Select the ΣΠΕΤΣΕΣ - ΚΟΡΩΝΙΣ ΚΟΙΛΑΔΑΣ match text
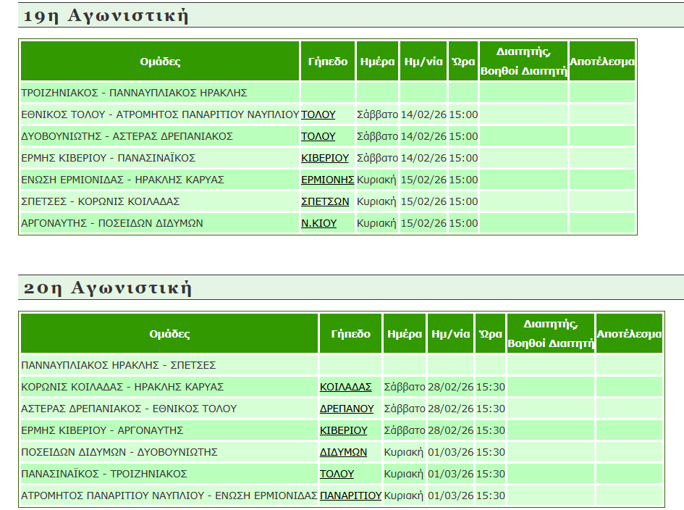The height and width of the screenshot is (510, 684). (x=101, y=201)
